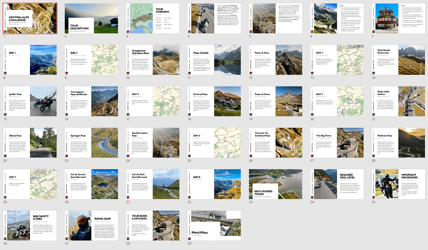Select the Jaufen Pass slide
The image size is (428, 250).
(30, 102)
